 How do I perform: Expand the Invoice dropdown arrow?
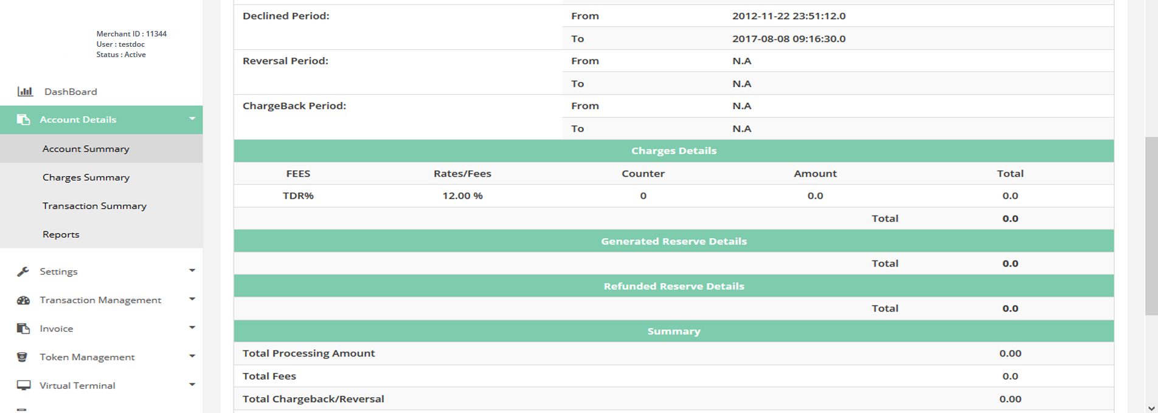click(192, 328)
